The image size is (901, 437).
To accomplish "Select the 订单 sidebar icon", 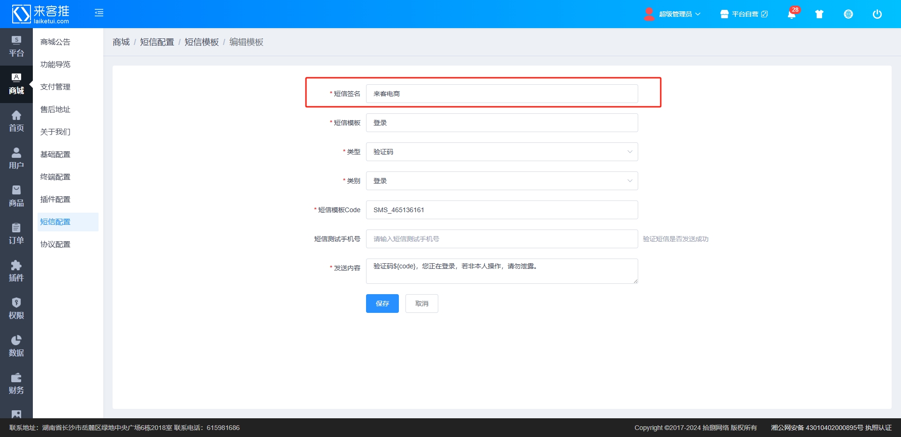I will click(x=16, y=234).
